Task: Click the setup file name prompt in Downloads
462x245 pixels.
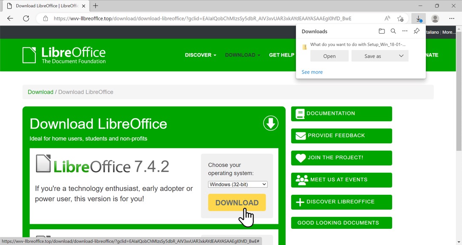Action: 358,45
